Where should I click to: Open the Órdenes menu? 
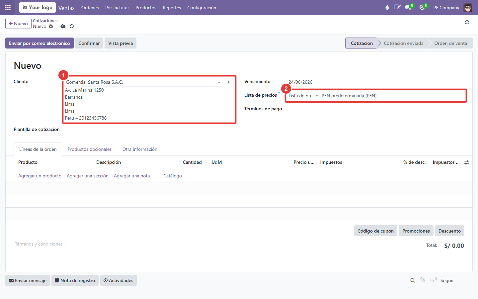pos(90,8)
